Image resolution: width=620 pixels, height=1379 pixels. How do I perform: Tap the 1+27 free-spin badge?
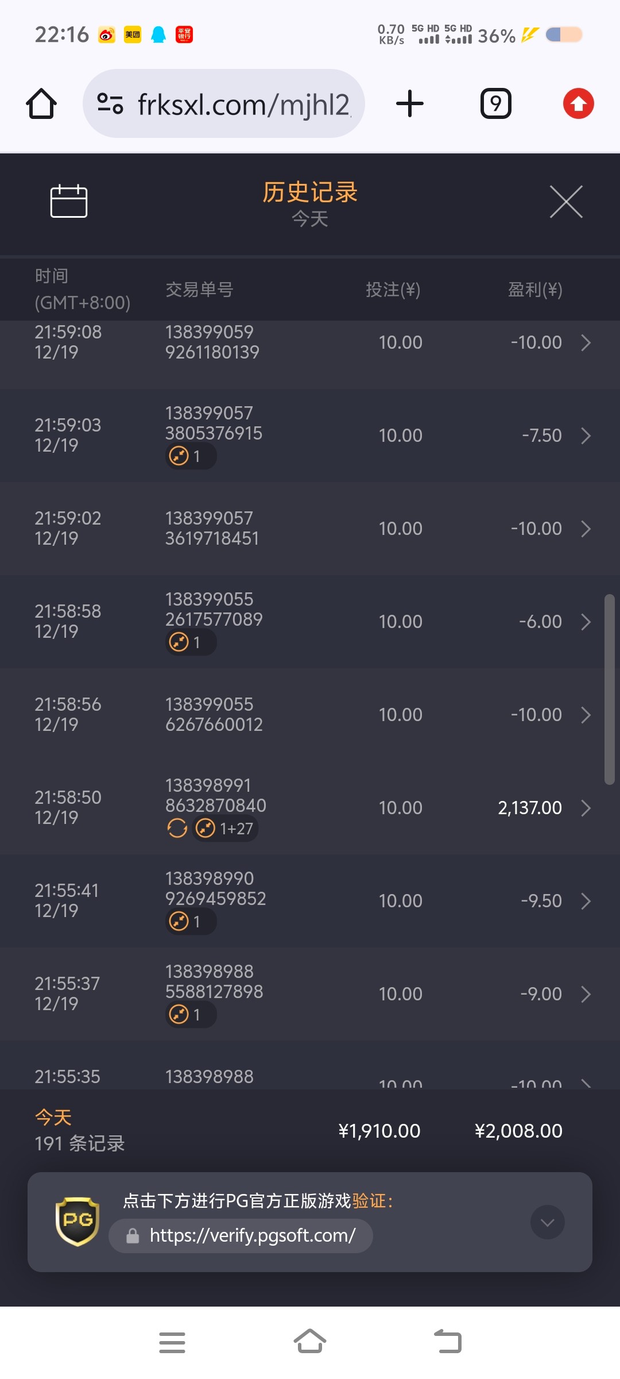[x=225, y=829]
